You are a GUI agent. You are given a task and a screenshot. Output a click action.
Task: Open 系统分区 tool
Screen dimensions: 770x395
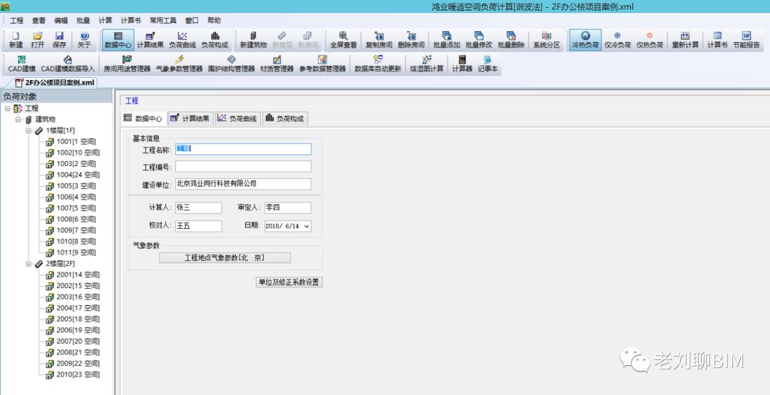pos(547,40)
